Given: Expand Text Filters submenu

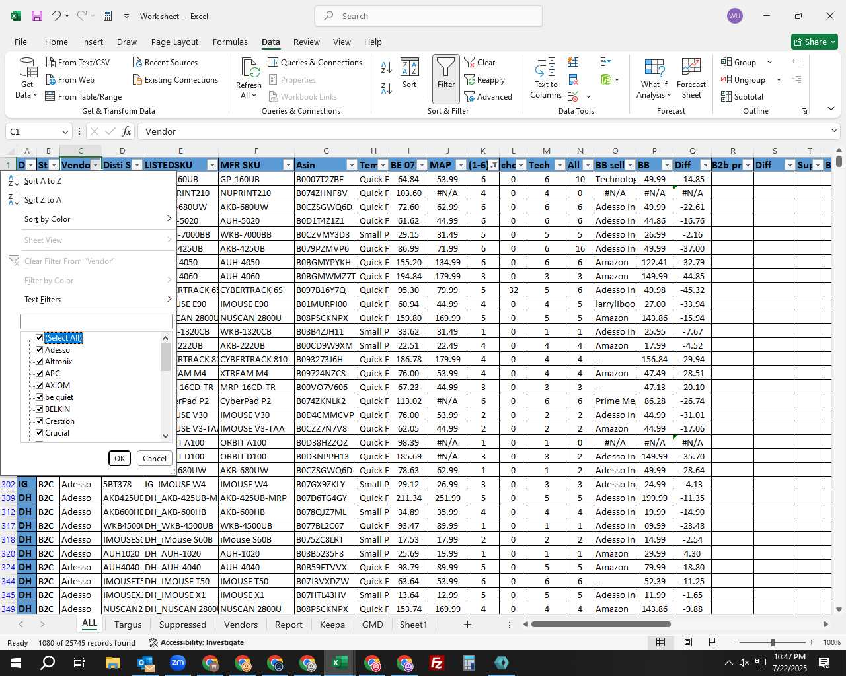Looking at the screenshot, I should tap(90, 300).
